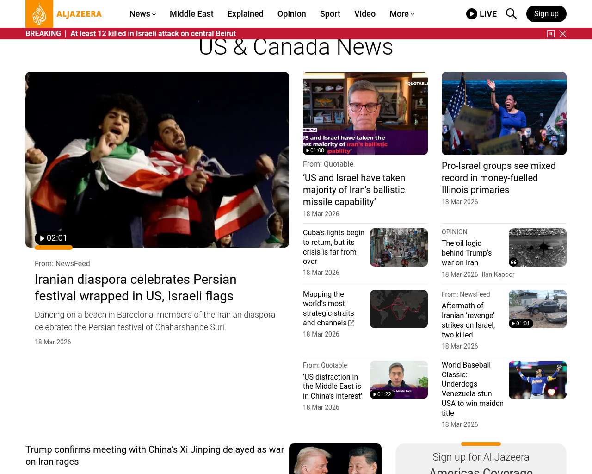The image size is (592, 474).
Task: Play the 01:08 Quotable video badge
Action: click(x=315, y=150)
